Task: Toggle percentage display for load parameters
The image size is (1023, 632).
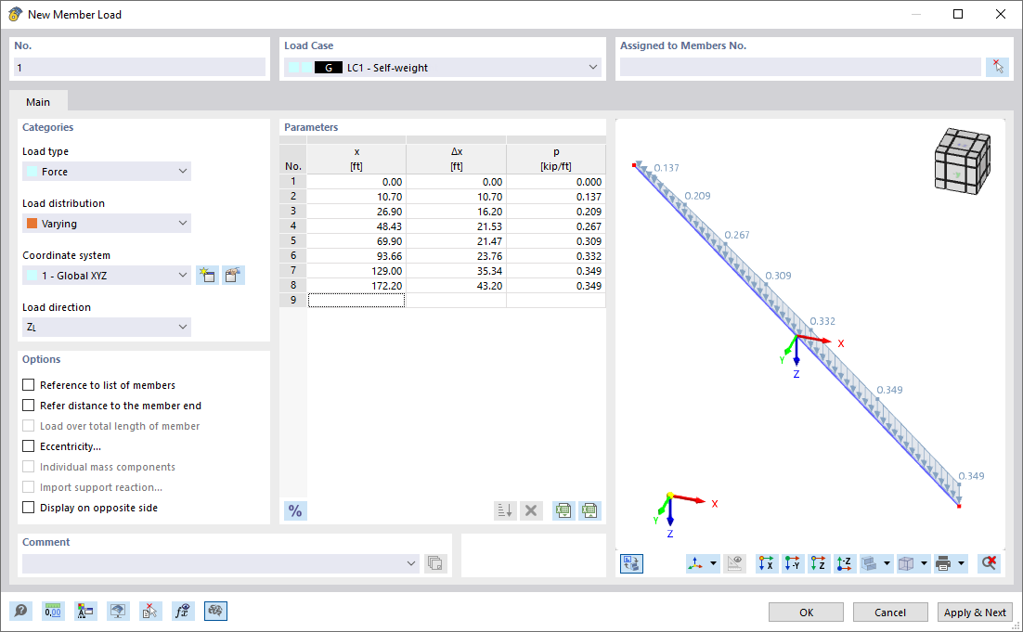Action: point(295,510)
